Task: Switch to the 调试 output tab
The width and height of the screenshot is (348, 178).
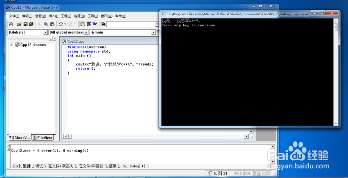Action: pyautogui.click(x=39, y=166)
